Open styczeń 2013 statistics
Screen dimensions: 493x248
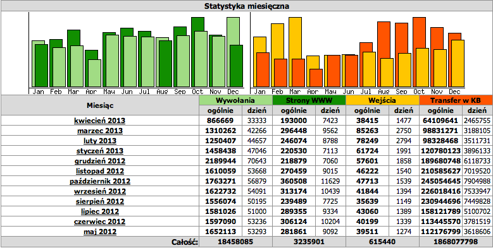[x=99, y=151]
